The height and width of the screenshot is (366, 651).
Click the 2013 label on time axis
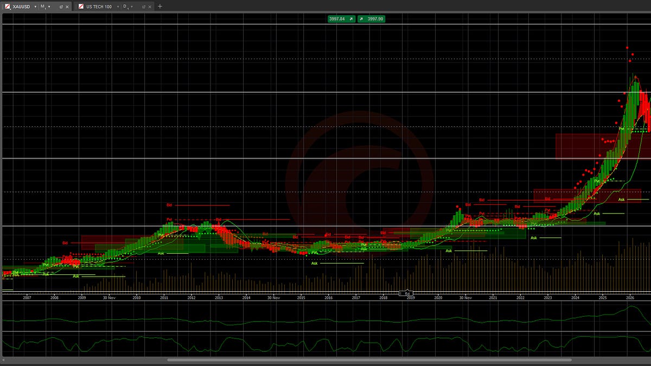[219, 298]
